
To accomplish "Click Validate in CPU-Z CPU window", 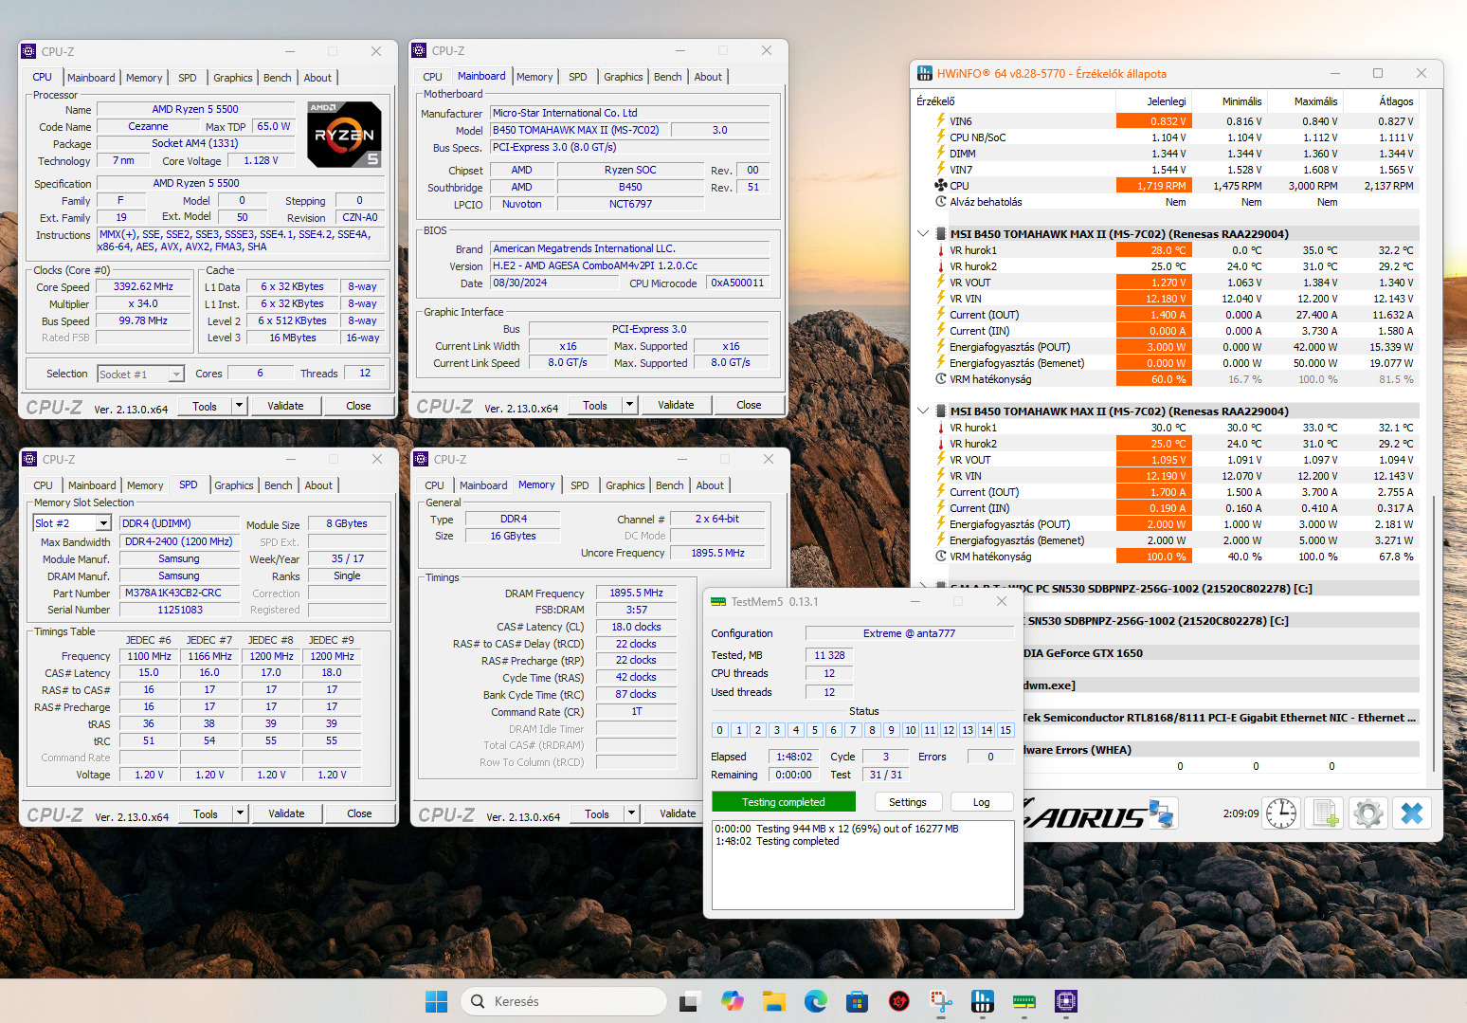I will tap(285, 406).
